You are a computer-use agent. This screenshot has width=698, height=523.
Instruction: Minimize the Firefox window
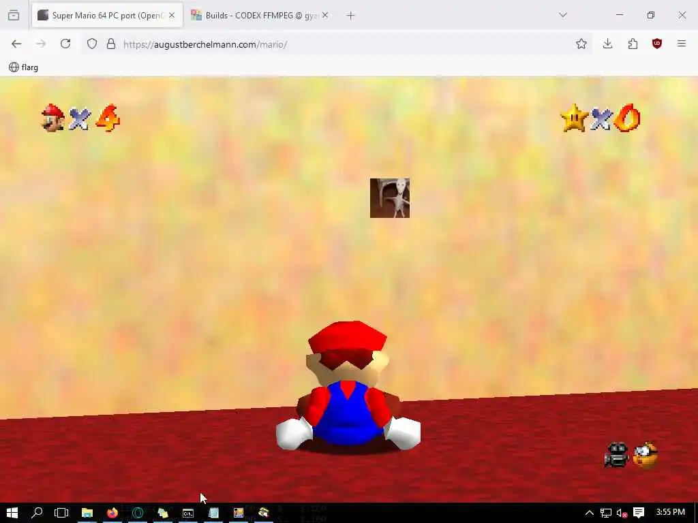point(620,15)
